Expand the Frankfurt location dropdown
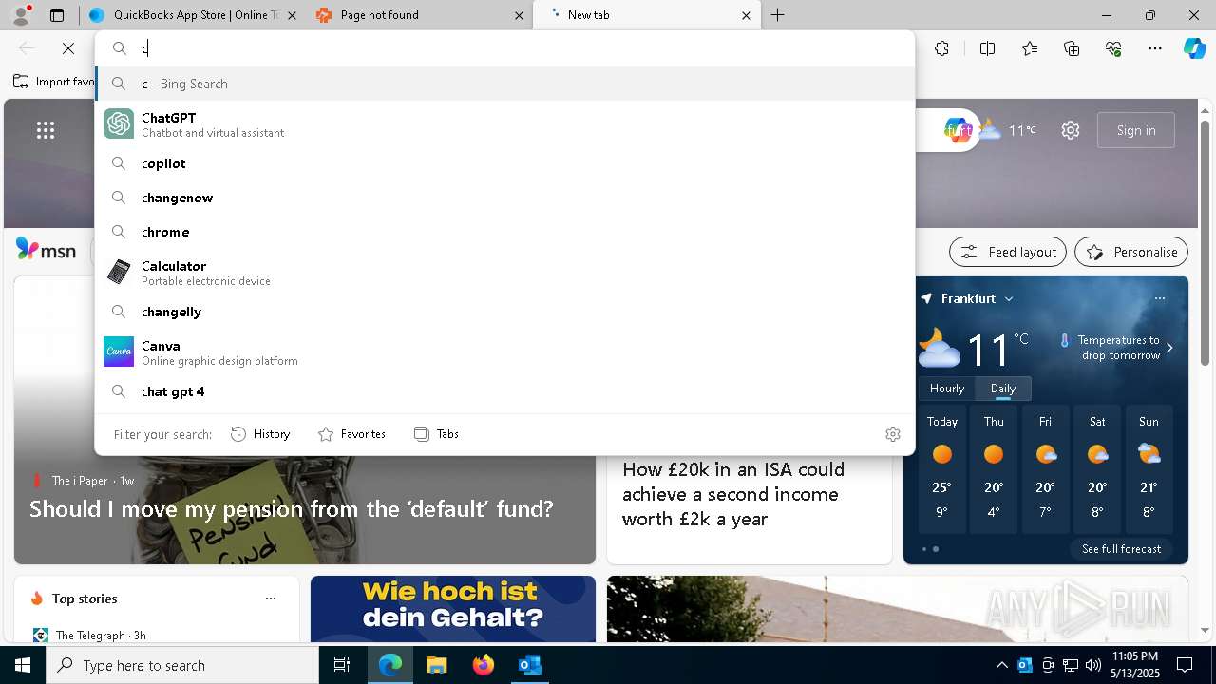The width and height of the screenshot is (1216, 684). [x=1009, y=298]
